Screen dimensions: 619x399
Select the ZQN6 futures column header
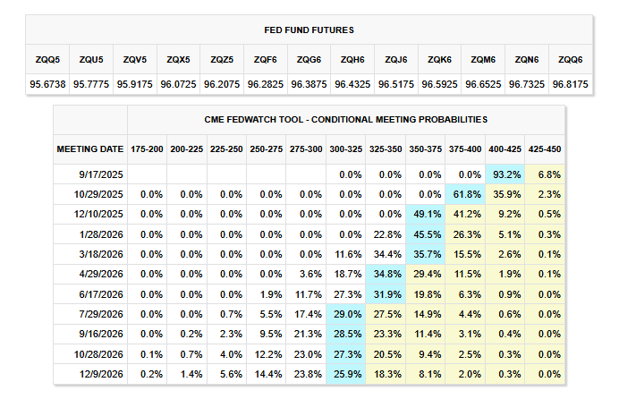[x=526, y=60]
